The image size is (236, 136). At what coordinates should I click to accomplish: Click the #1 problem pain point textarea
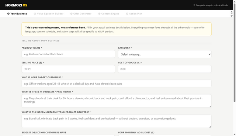tap(117, 101)
